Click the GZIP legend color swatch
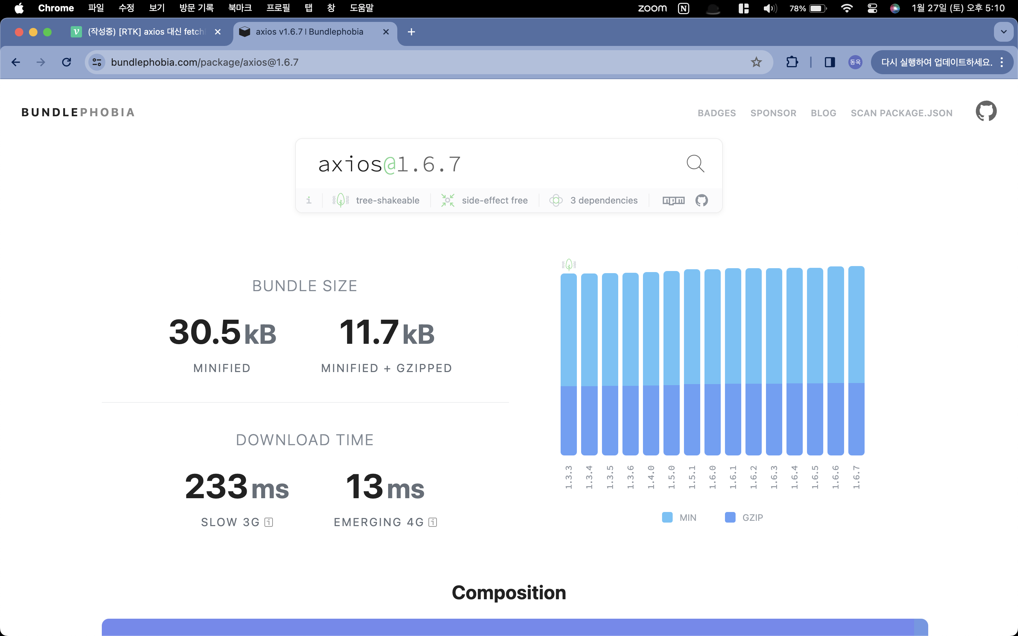This screenshot has height=636, width=1018. 730,517
